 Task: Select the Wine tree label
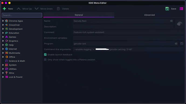[x=12, y=73]
